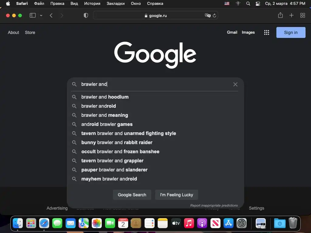Open the Store link
The height and width of the screenshot is (233, 311).
[x=30, y=32]
